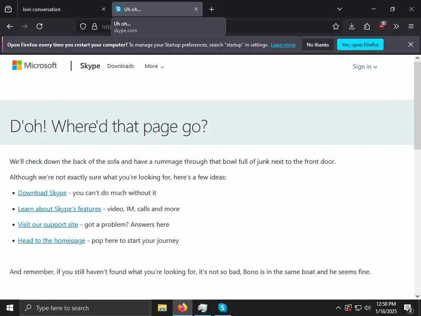The width and height of the screenshot is (421, 316).
Task: Open Windows Start menu
Action: (10, 308)
